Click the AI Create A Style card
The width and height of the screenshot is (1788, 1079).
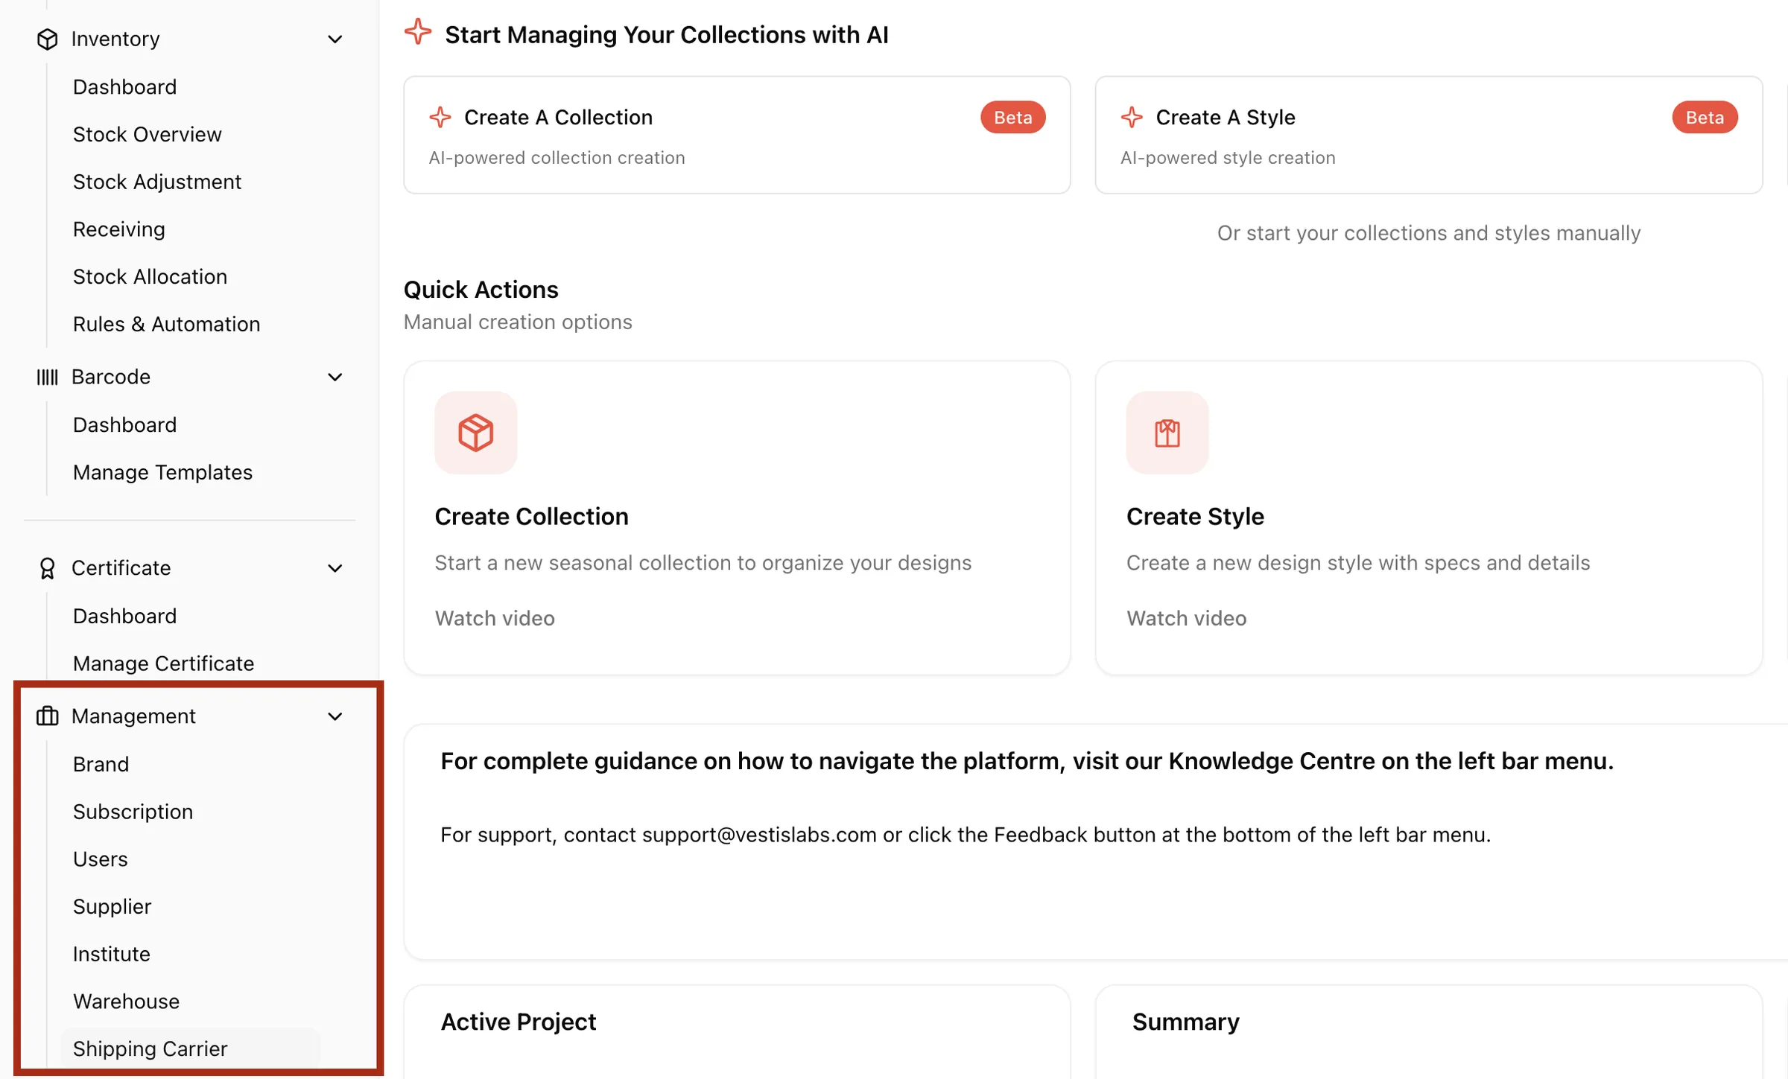(1429, 135)
